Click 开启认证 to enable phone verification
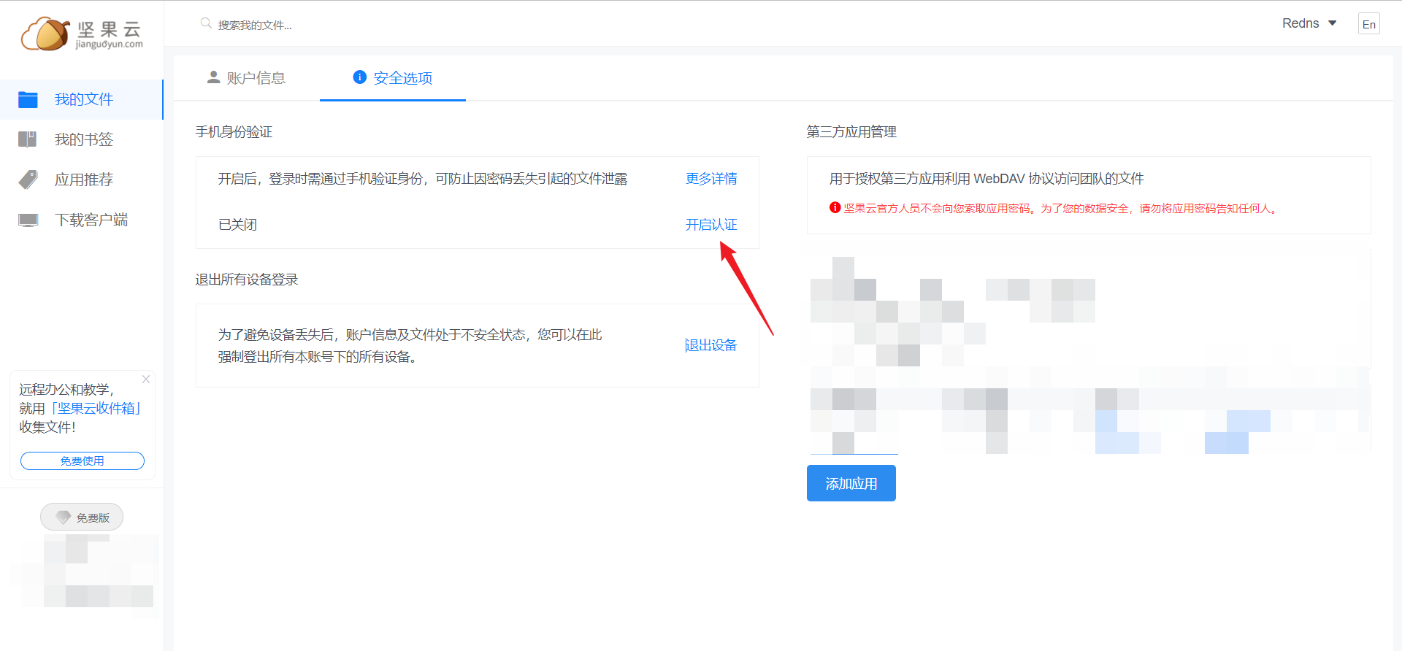 711,225
